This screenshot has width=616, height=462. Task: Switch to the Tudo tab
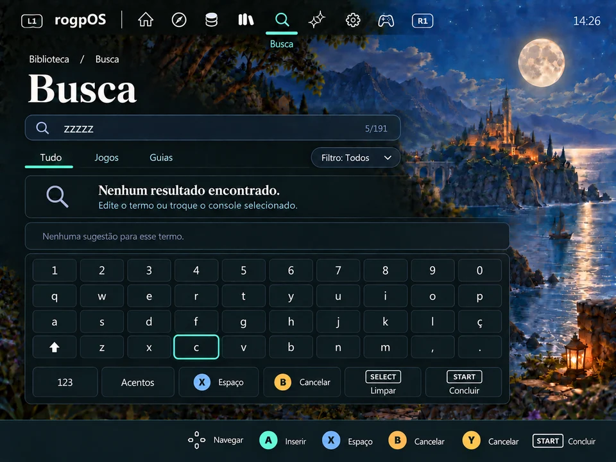(51, 158)
